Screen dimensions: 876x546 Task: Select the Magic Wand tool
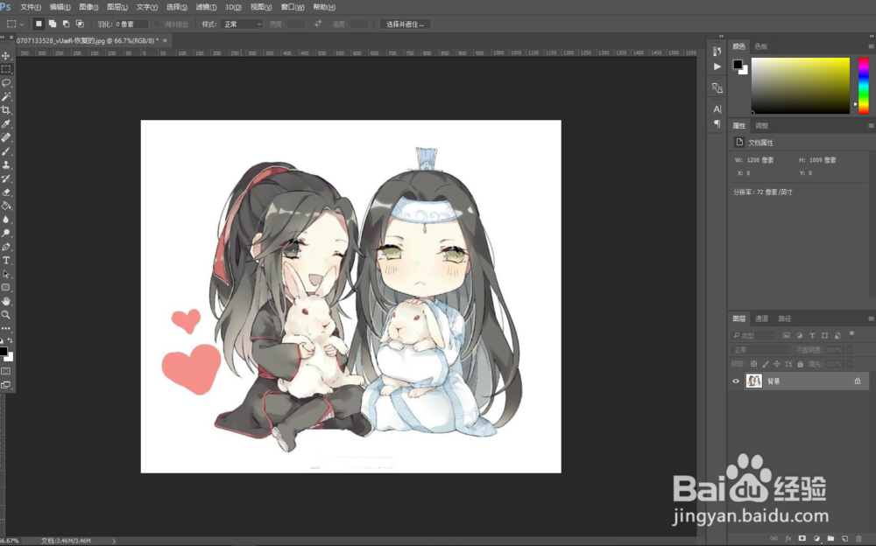[6, 96]
